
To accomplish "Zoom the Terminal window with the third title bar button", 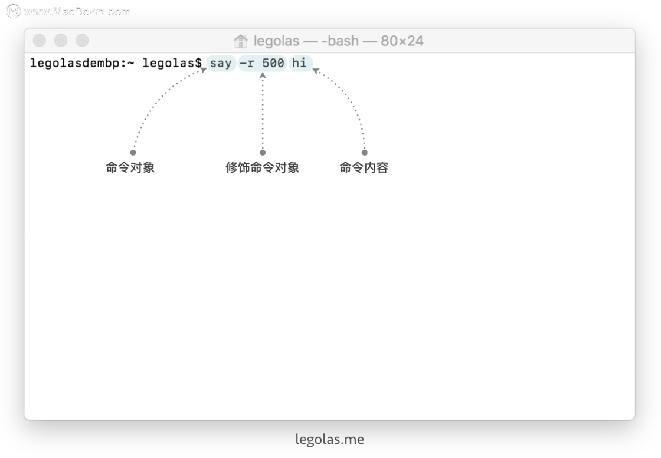I will (82, 41).
